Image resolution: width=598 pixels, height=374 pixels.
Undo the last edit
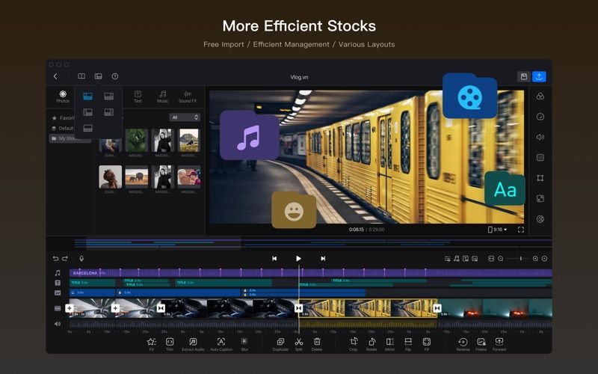(x=55, y=258)
